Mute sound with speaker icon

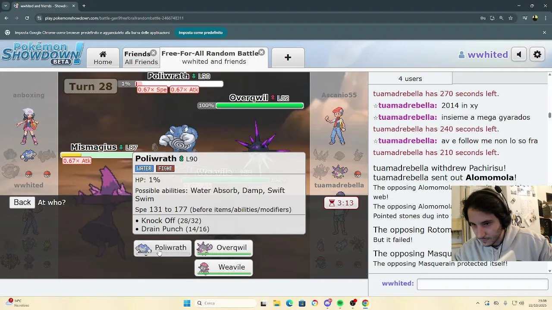[519, 55]
